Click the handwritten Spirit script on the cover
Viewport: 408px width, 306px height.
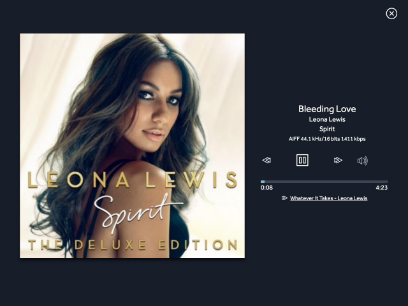coord(138,214)
